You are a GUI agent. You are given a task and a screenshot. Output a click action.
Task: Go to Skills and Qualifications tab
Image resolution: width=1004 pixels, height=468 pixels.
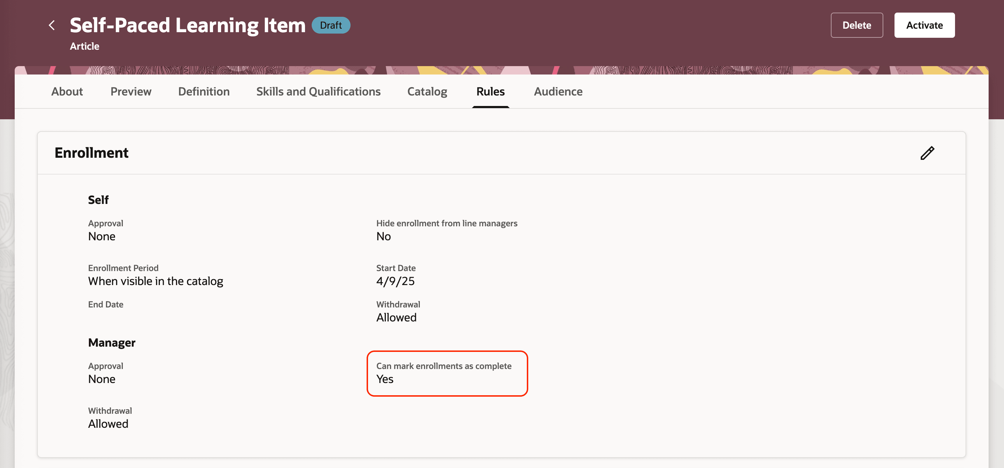(x=318, y=92)
